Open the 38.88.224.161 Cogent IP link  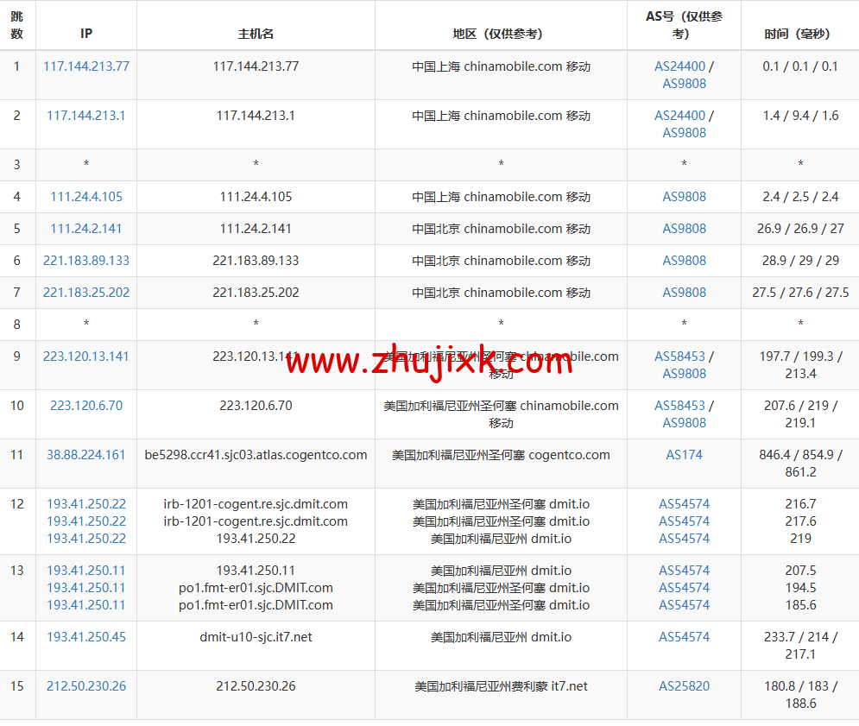click(x=85, y=454)
